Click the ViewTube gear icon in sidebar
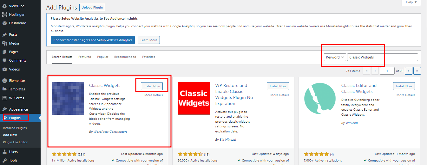 coord(4,6)
